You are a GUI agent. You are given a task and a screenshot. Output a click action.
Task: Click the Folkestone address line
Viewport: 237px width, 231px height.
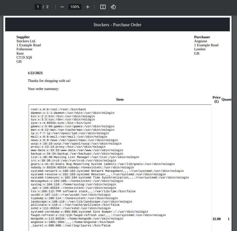(x=24, y=49)
